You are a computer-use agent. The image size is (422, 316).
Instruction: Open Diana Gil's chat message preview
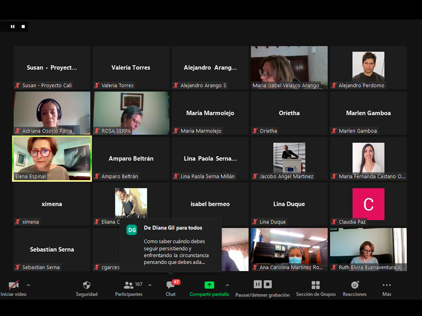pos(175,248)
